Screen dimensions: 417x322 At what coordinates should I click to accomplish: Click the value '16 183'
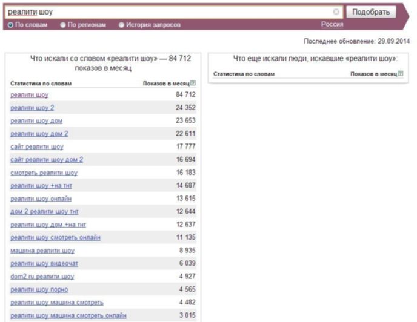[186, 172]
